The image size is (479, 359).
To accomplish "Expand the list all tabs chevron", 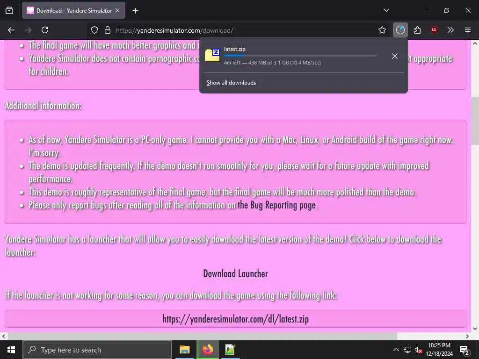I will point(386,10).
